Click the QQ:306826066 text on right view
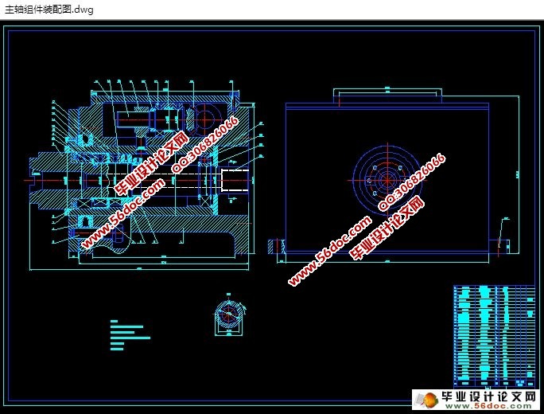Viewport: 544px width, 414px height. (412, 183)
